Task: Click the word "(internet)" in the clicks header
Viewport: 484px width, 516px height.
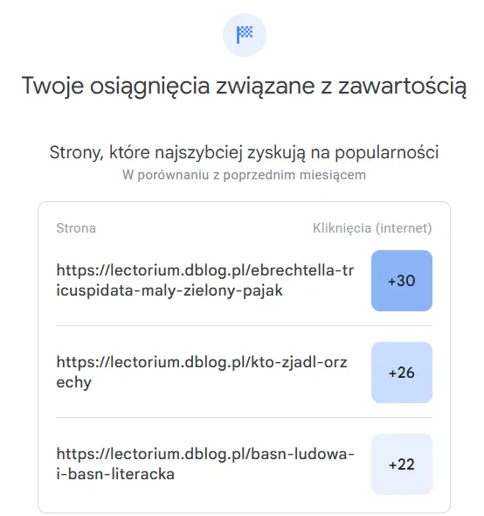Action: pyautogui.click(x=404, y=228)
